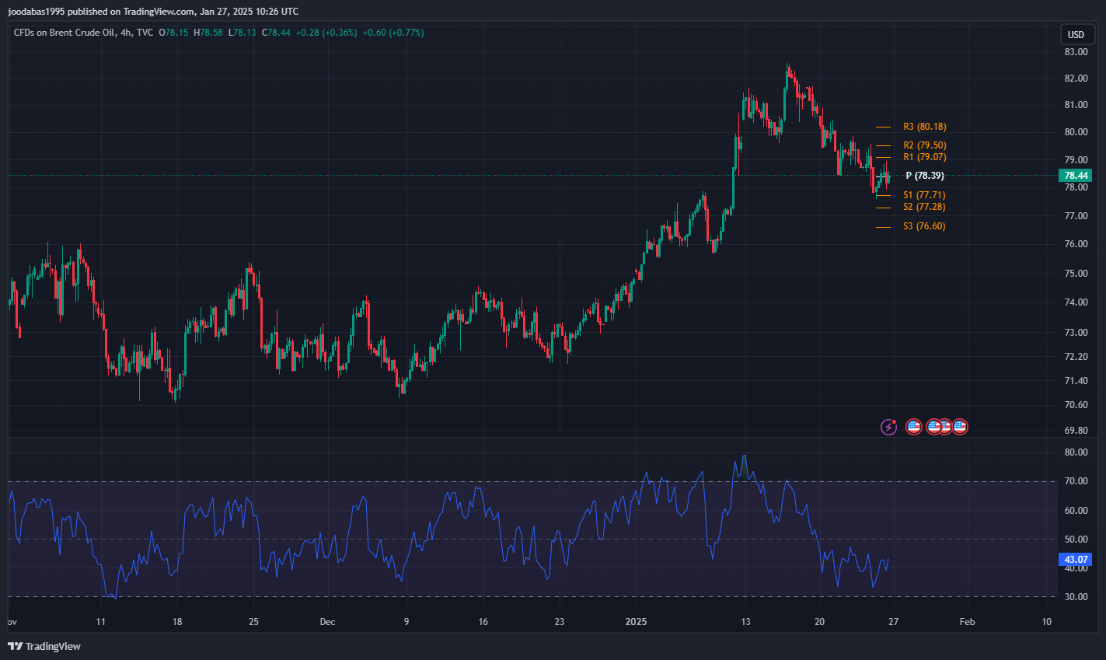Click the blue 43.07 RSI value label
1106x660 pixels.
(1075, 559)
